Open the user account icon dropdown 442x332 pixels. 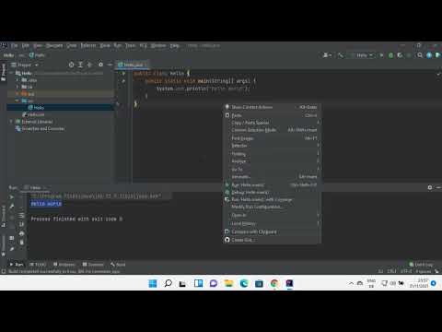327,55
